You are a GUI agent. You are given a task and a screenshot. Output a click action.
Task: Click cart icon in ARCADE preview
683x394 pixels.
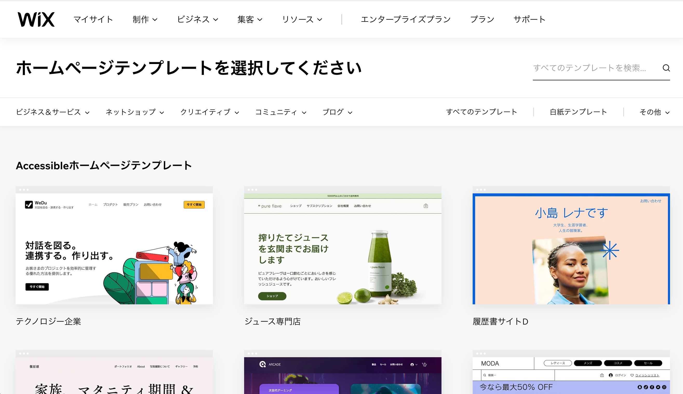click(x=424, y=364)
